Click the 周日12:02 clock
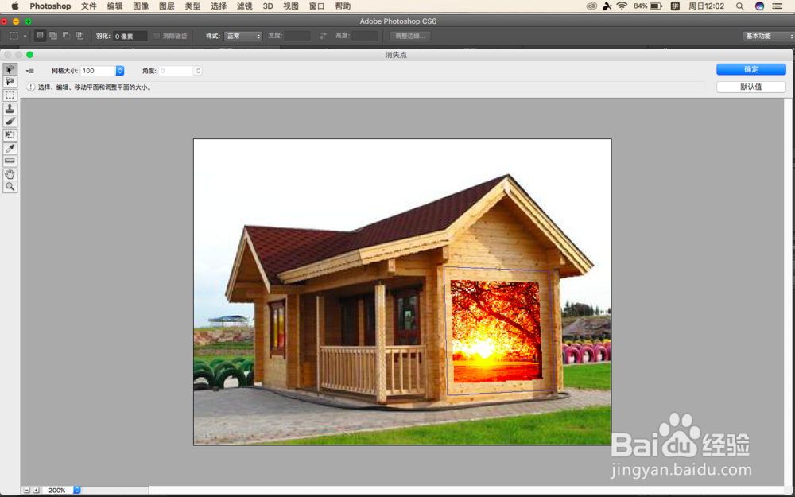 (x=706, y=6)
